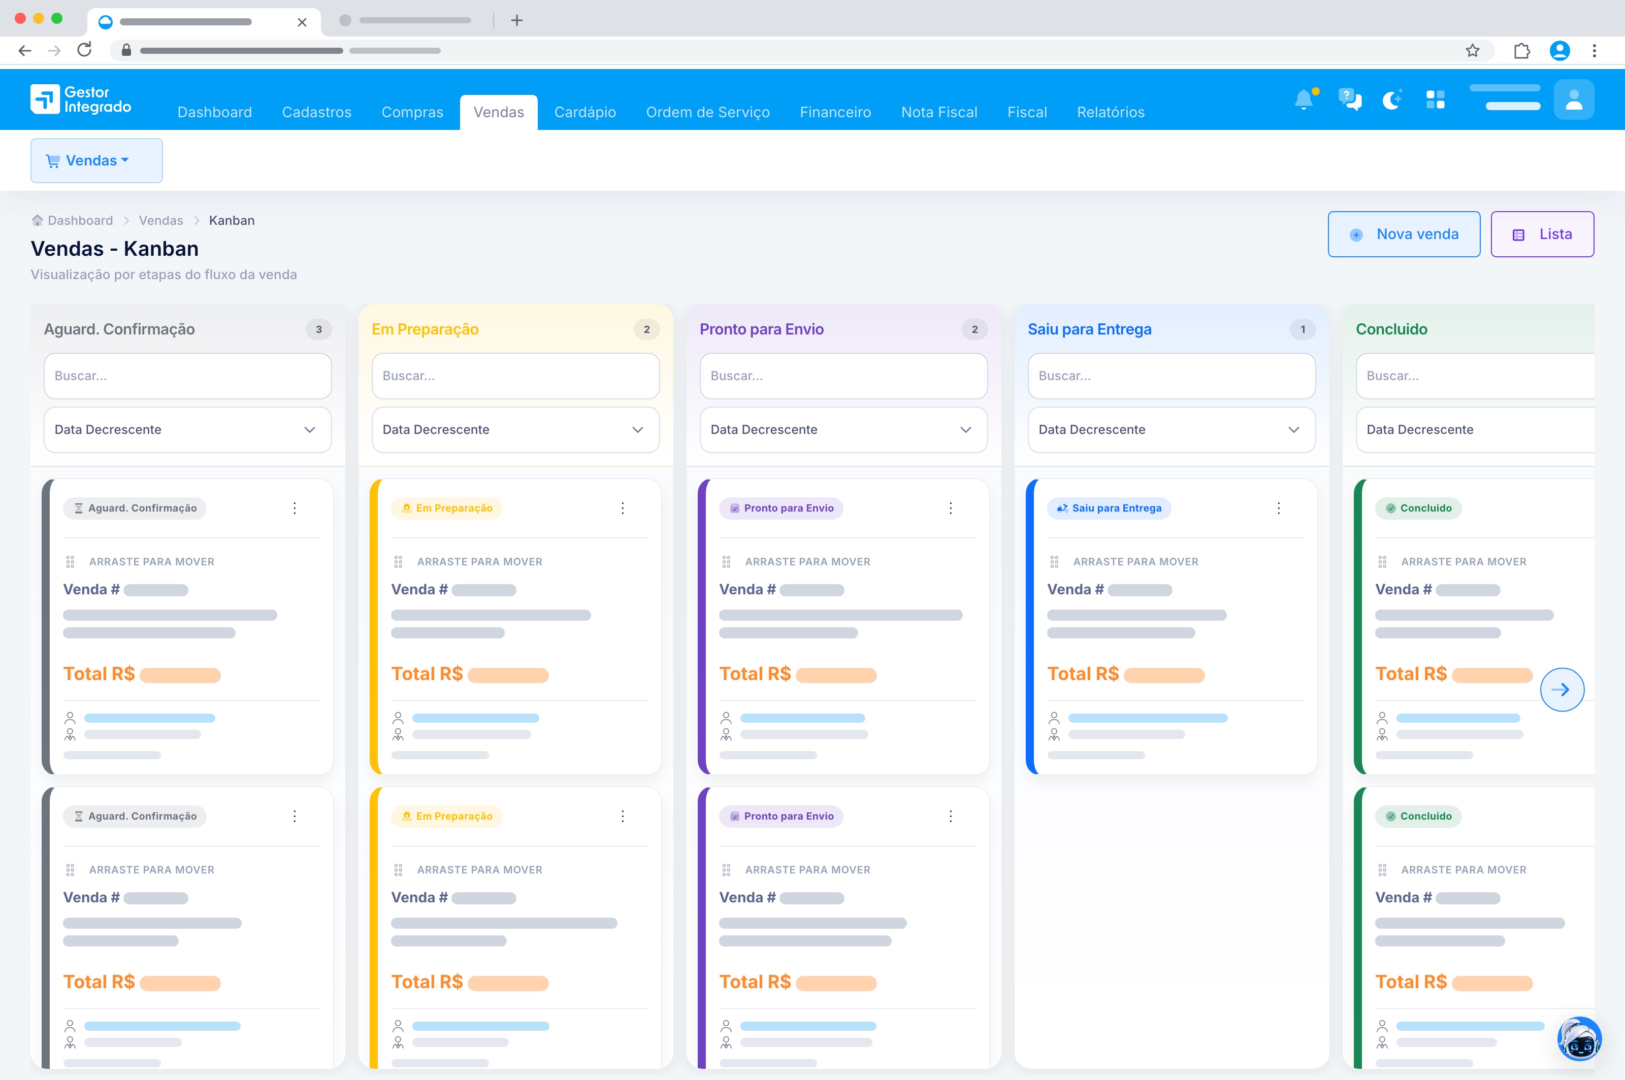This screenshot has height=1080, width=1625.
Task: Open the Financeiro menu tab
Action: click(x=835, y=112)
